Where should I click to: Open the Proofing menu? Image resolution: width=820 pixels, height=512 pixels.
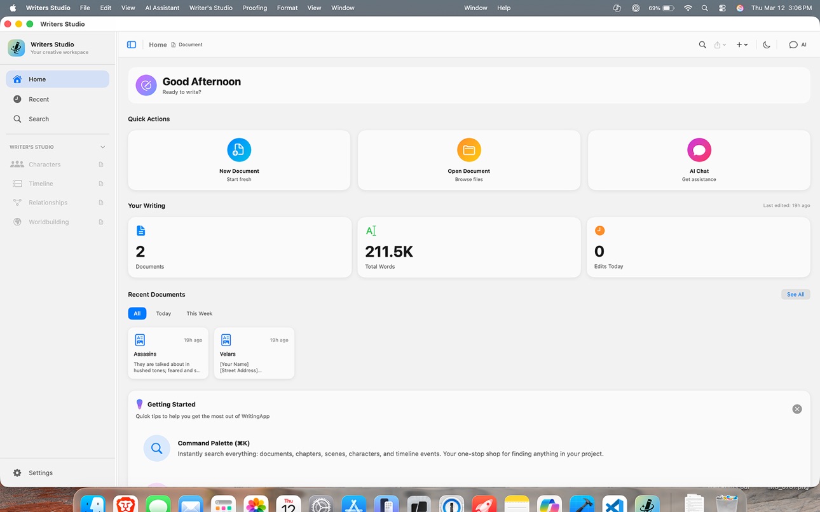(255, 8)
